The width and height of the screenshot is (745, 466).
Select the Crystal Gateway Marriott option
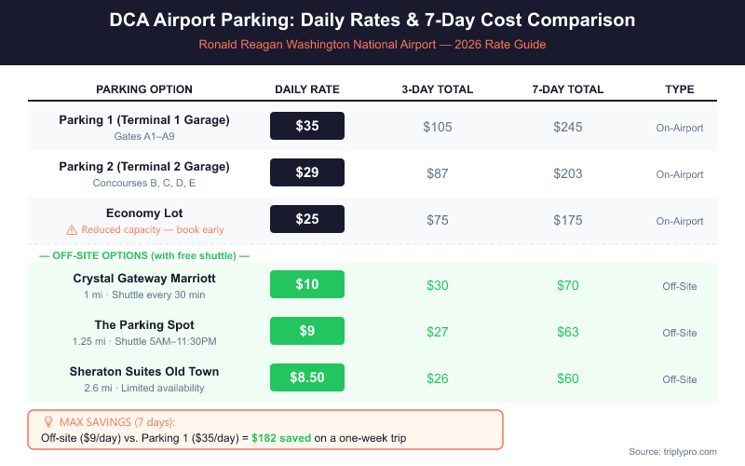coord(144,279)
